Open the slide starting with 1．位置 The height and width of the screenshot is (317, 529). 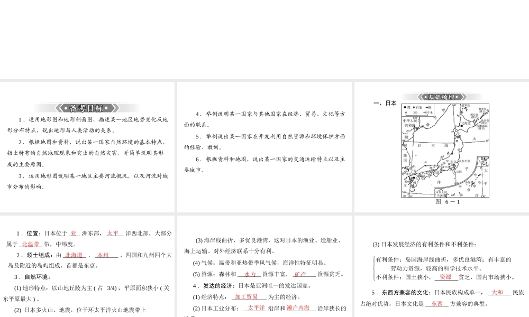coord(87,266)
